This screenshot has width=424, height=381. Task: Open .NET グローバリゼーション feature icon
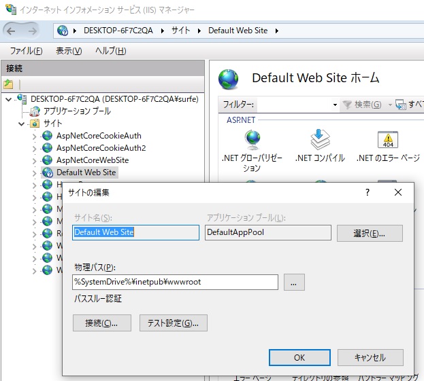252,140
